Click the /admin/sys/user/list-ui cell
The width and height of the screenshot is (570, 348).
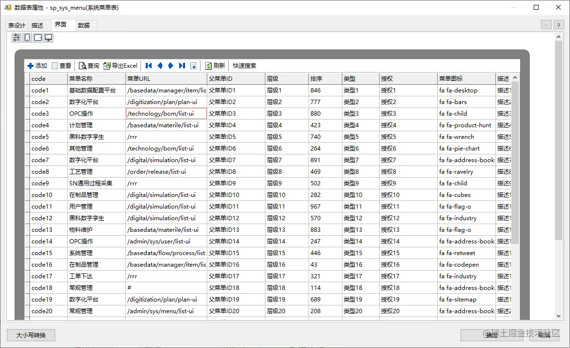point(167,242)
